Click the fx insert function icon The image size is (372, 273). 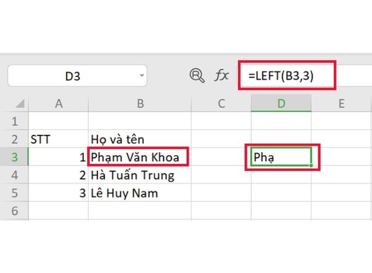(221, 75)
